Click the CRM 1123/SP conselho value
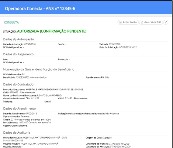 pyautogui.click(x=32, y=99)
